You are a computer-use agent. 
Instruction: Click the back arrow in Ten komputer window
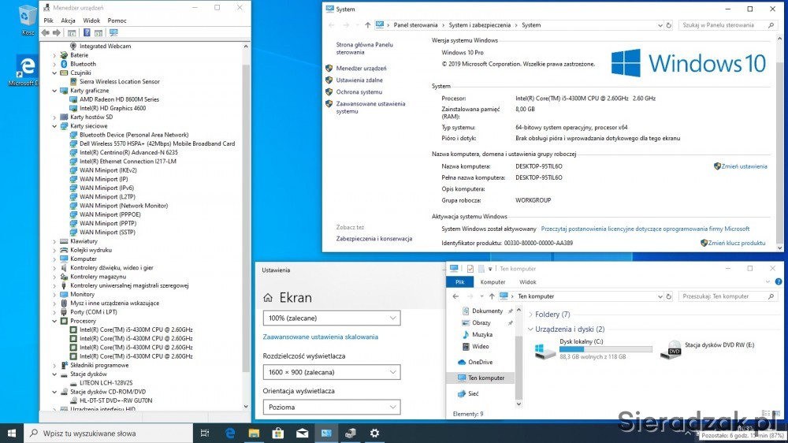[x=455, y=296]
